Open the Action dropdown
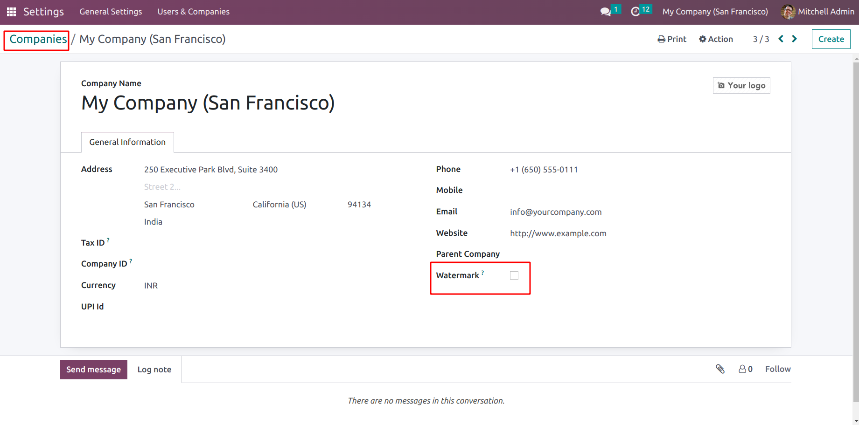Screen dimensions: 859x425 pyautogui.click(x=716, y=39)
